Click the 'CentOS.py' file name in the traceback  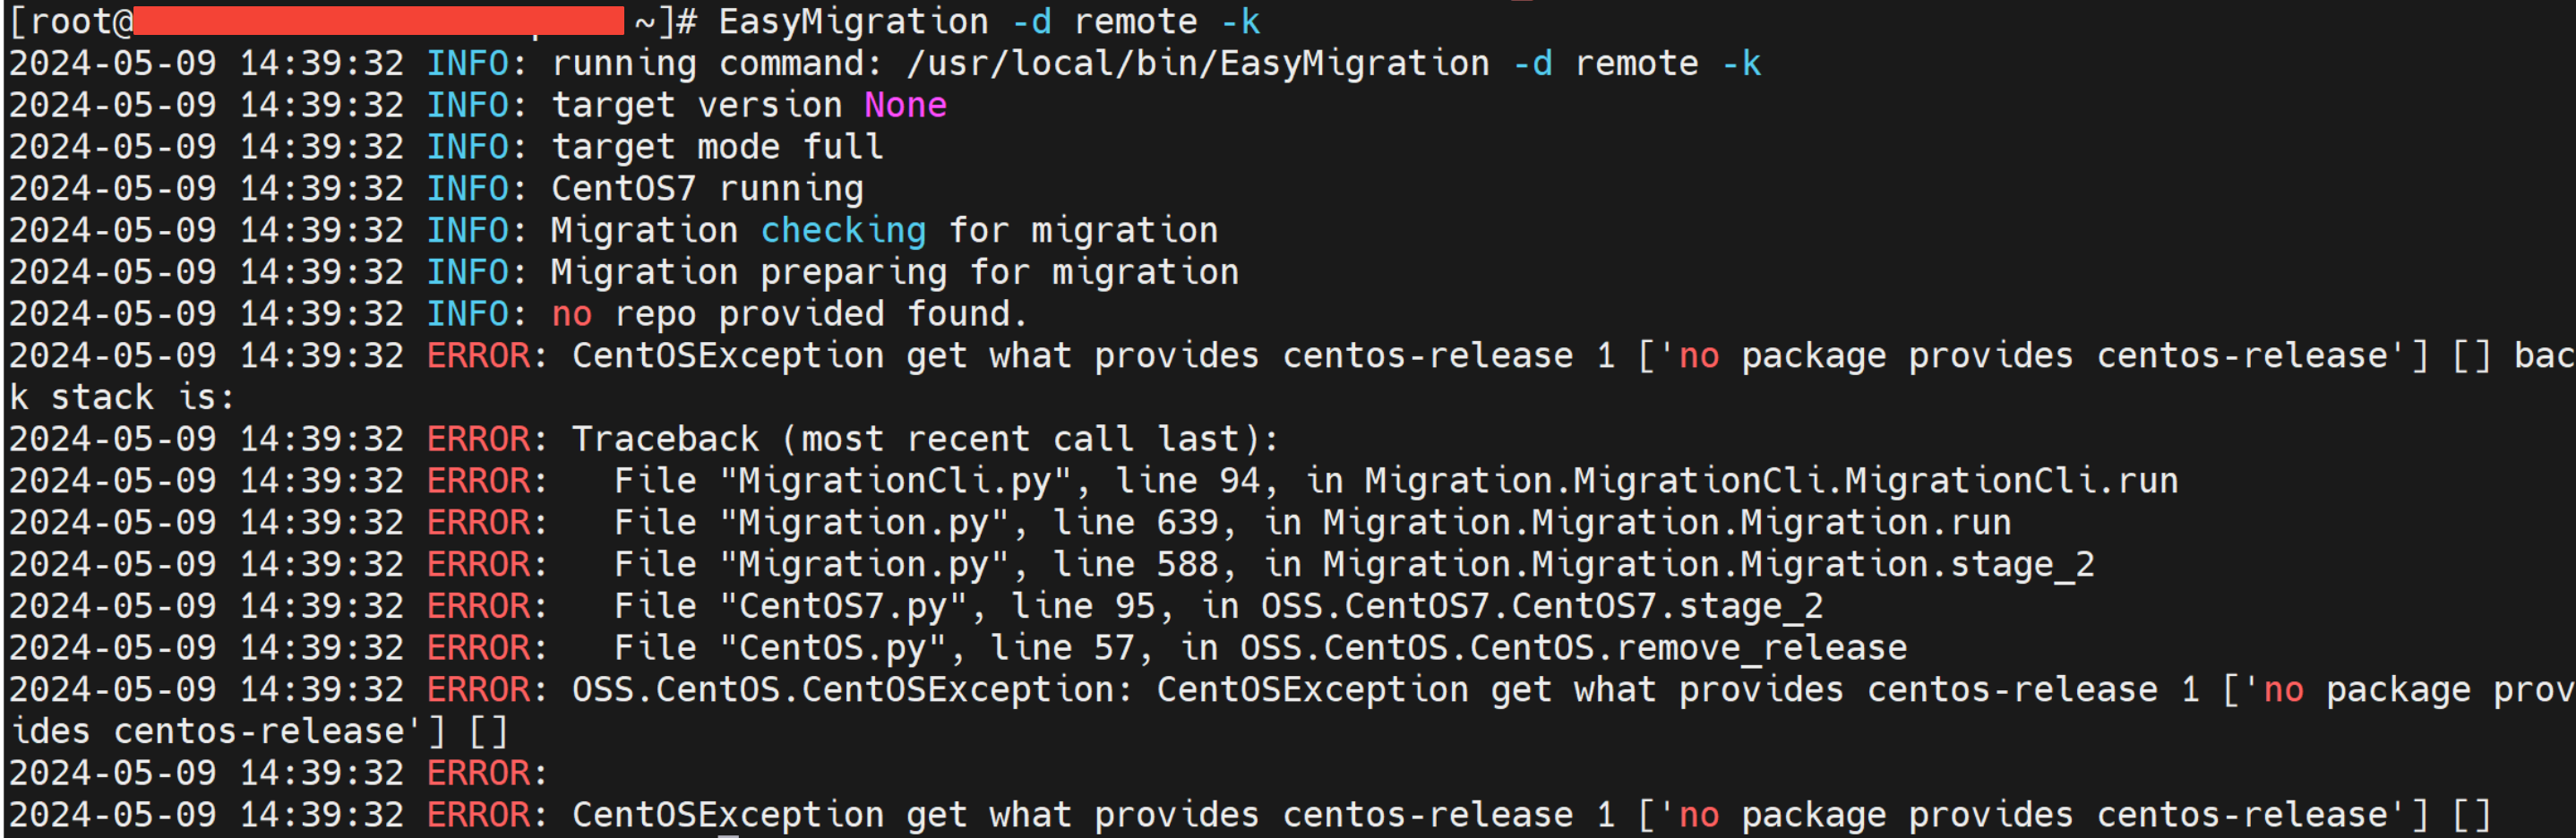click(832, 648)
